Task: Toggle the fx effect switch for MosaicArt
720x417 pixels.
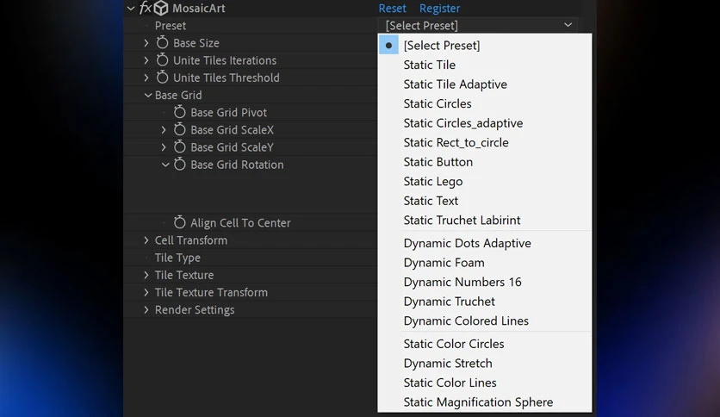Action: click(145, 8)
